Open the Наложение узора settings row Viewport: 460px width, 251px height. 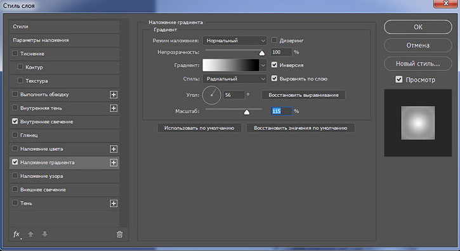coord(65,176)
